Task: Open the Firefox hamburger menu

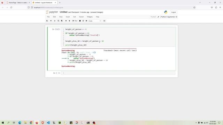Action: 220,7
